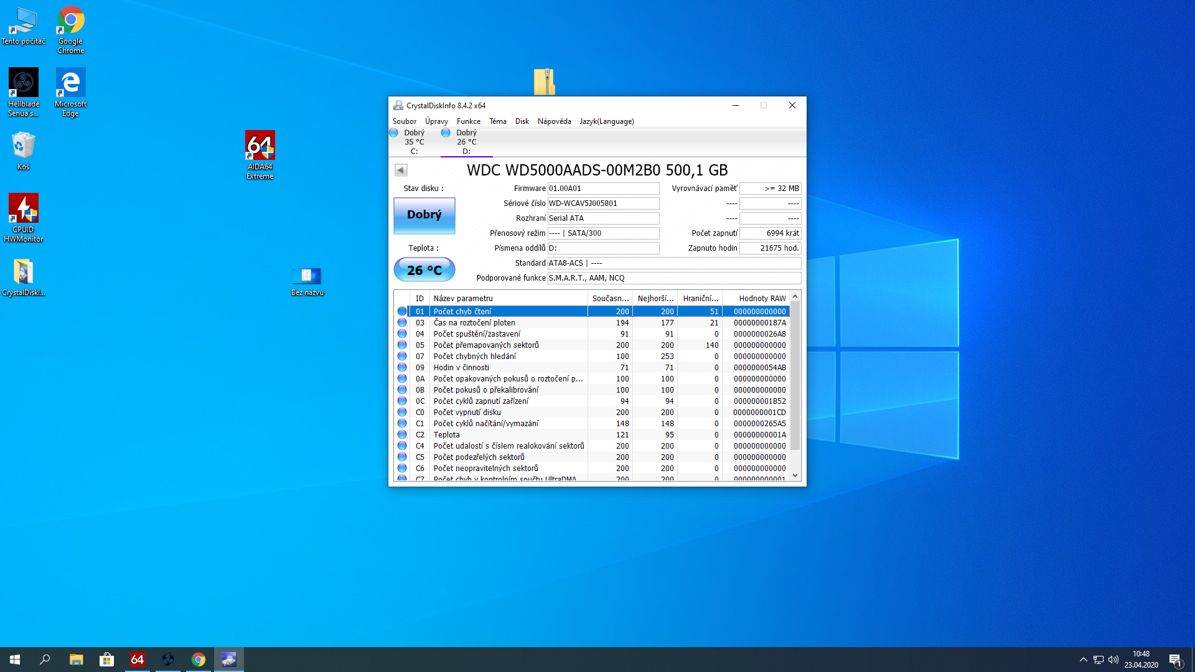Click the previous disk arrow icon
The image size is (1195, 672).
(x=401, y=170)
